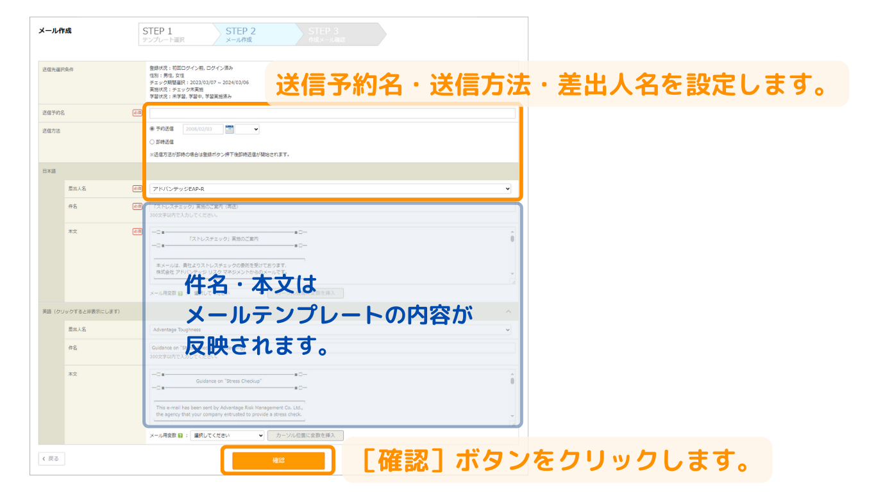The width and height of the screenshot is (876, 492).
Task: Open the send time dropdown
Action: click(x=247, y=129)
